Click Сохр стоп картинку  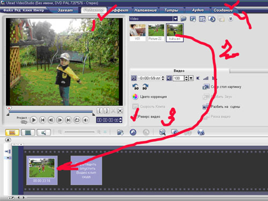[x=222, y=87]
